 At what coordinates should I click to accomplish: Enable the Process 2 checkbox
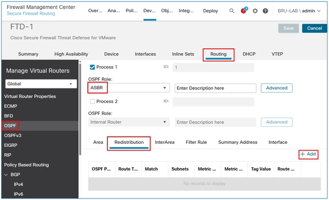[x=93, y=101]
